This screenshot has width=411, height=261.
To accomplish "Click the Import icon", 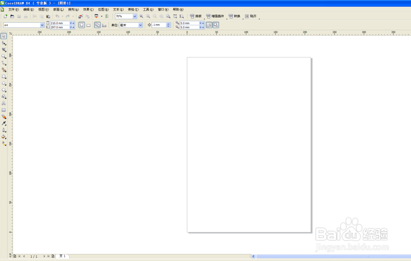I will point(81,16).
